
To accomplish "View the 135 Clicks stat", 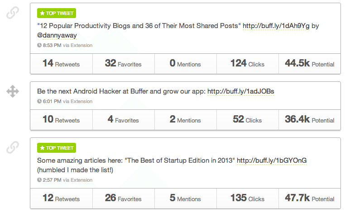I will (248, 198).
